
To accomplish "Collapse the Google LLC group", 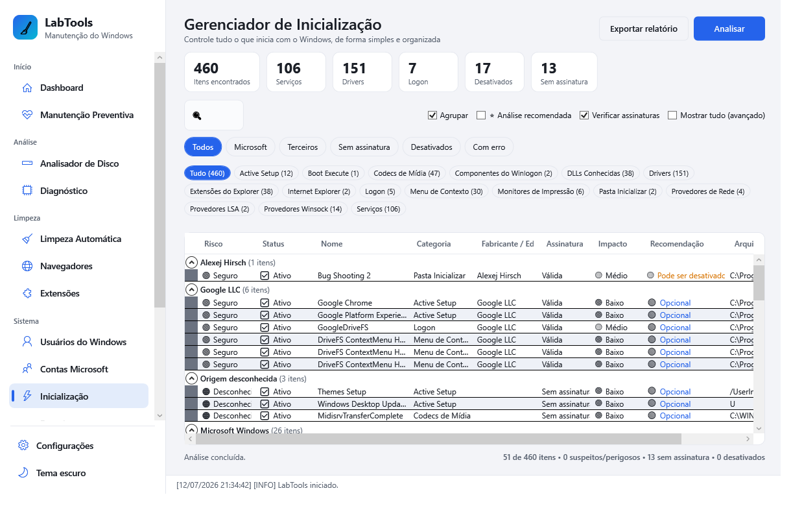I will coord(191,290).
